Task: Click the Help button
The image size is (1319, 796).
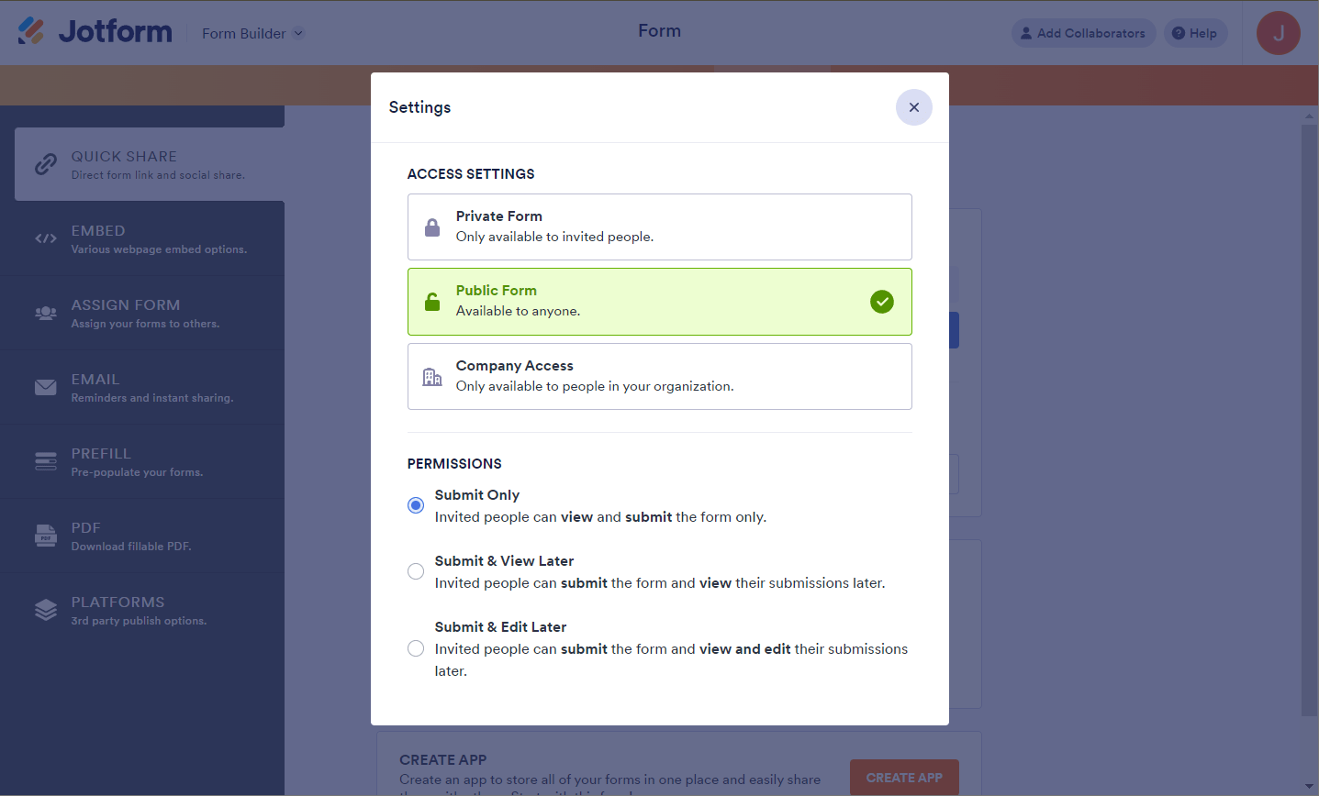Action: 1195,33
